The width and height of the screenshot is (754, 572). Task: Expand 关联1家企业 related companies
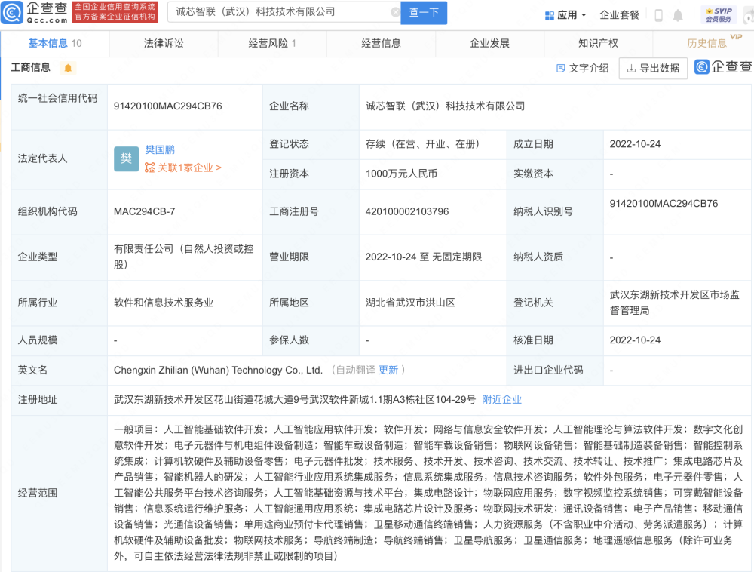pos(183,168)
